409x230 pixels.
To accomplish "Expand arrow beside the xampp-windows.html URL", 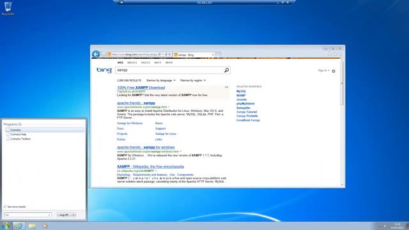I will [180, 151].
